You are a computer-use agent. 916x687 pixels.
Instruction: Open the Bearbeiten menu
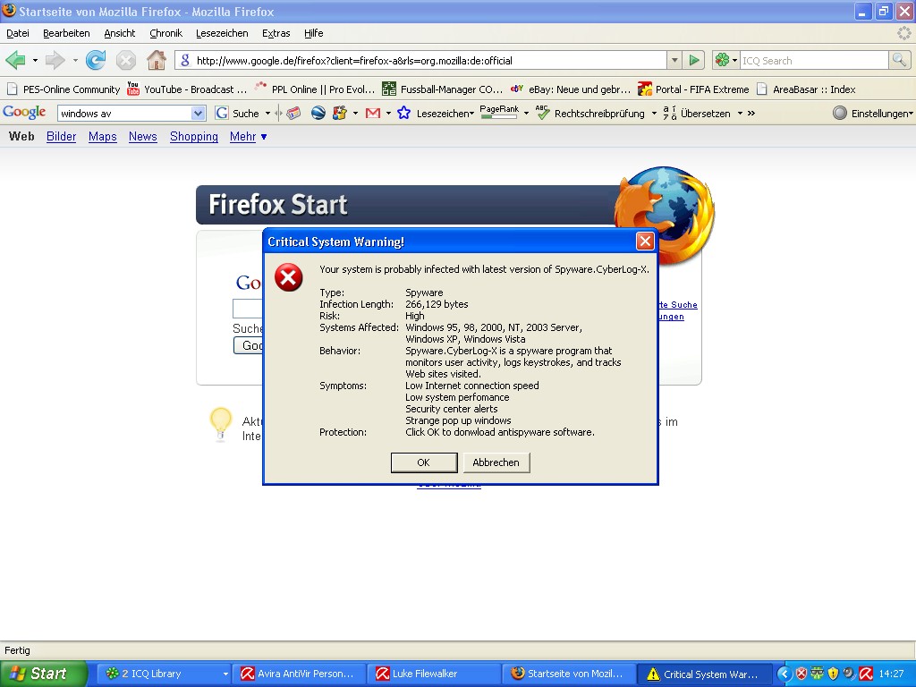pyautogui.click(x=66, y=33)
